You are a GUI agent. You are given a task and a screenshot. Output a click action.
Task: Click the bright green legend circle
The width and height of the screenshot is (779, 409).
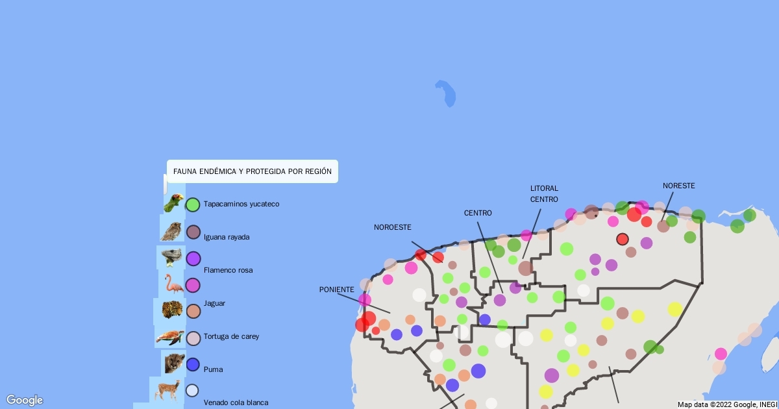tap(193, 205)
